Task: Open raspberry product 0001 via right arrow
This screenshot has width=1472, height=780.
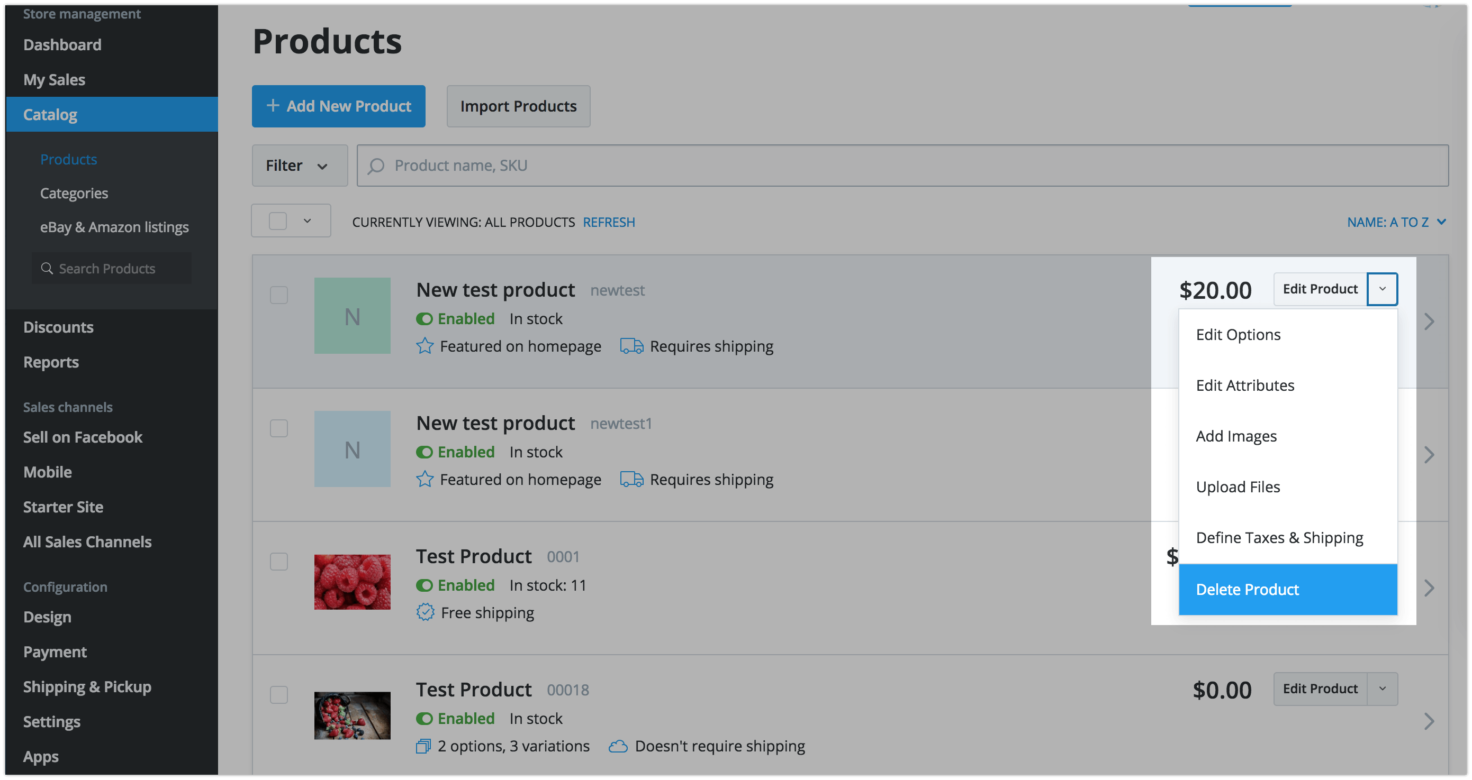Action: 1429,588
